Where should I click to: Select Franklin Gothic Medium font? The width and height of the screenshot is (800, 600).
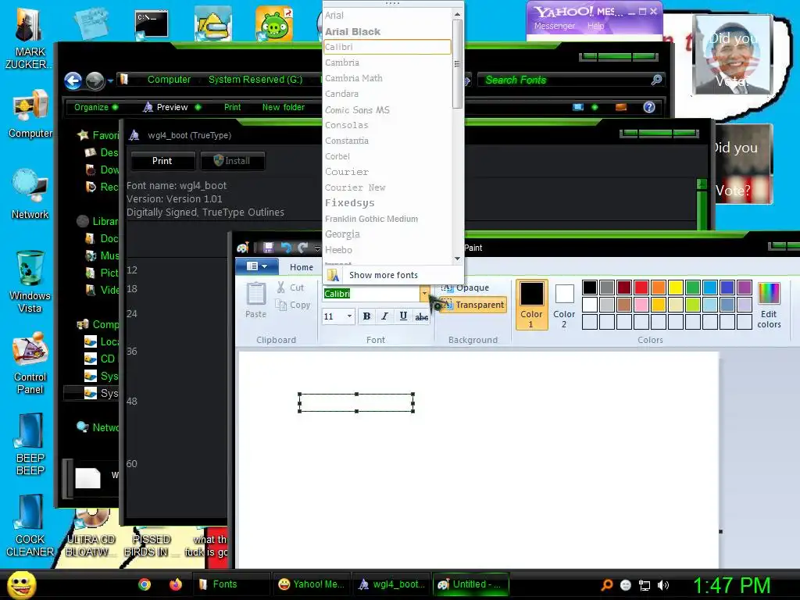pos(371,219)
